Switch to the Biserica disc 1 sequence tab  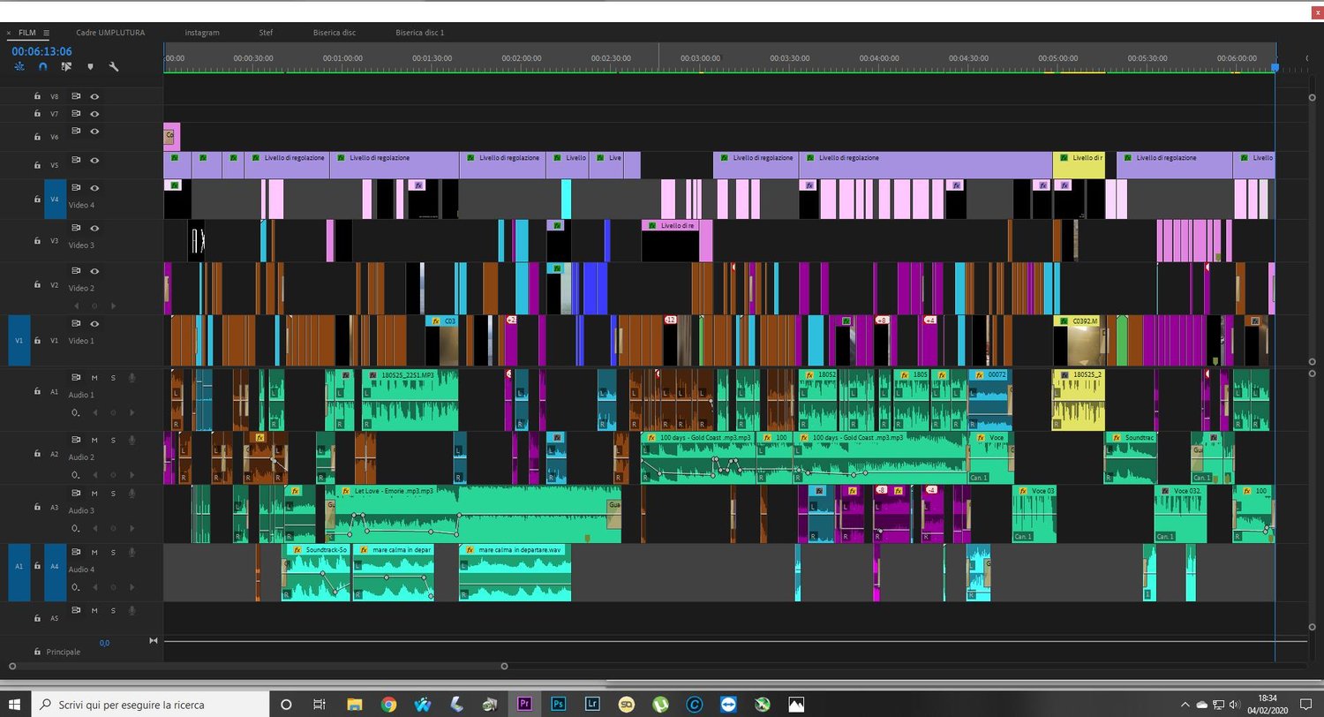tap(420, 33)
